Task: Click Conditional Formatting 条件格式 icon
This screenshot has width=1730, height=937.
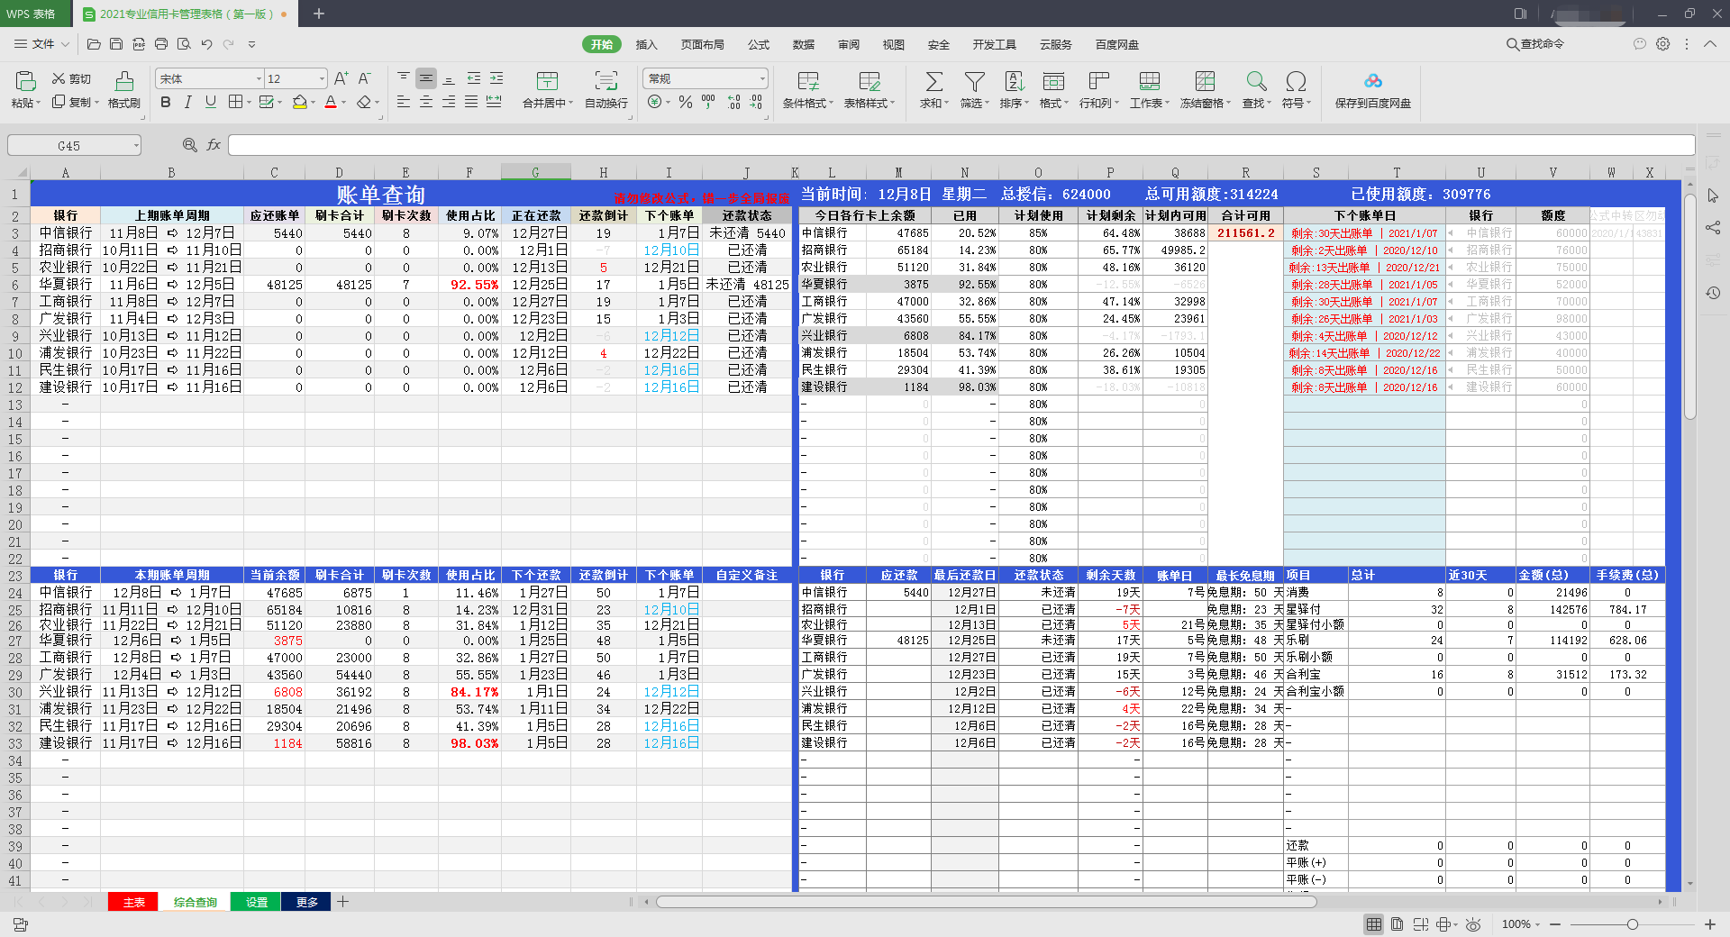Action: (808, 82)
